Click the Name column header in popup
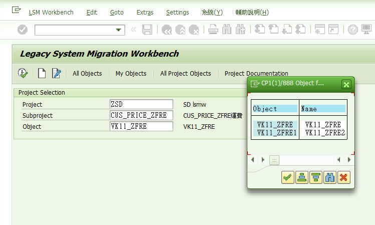This screenshot has width=375, height=225. (323, 109)
